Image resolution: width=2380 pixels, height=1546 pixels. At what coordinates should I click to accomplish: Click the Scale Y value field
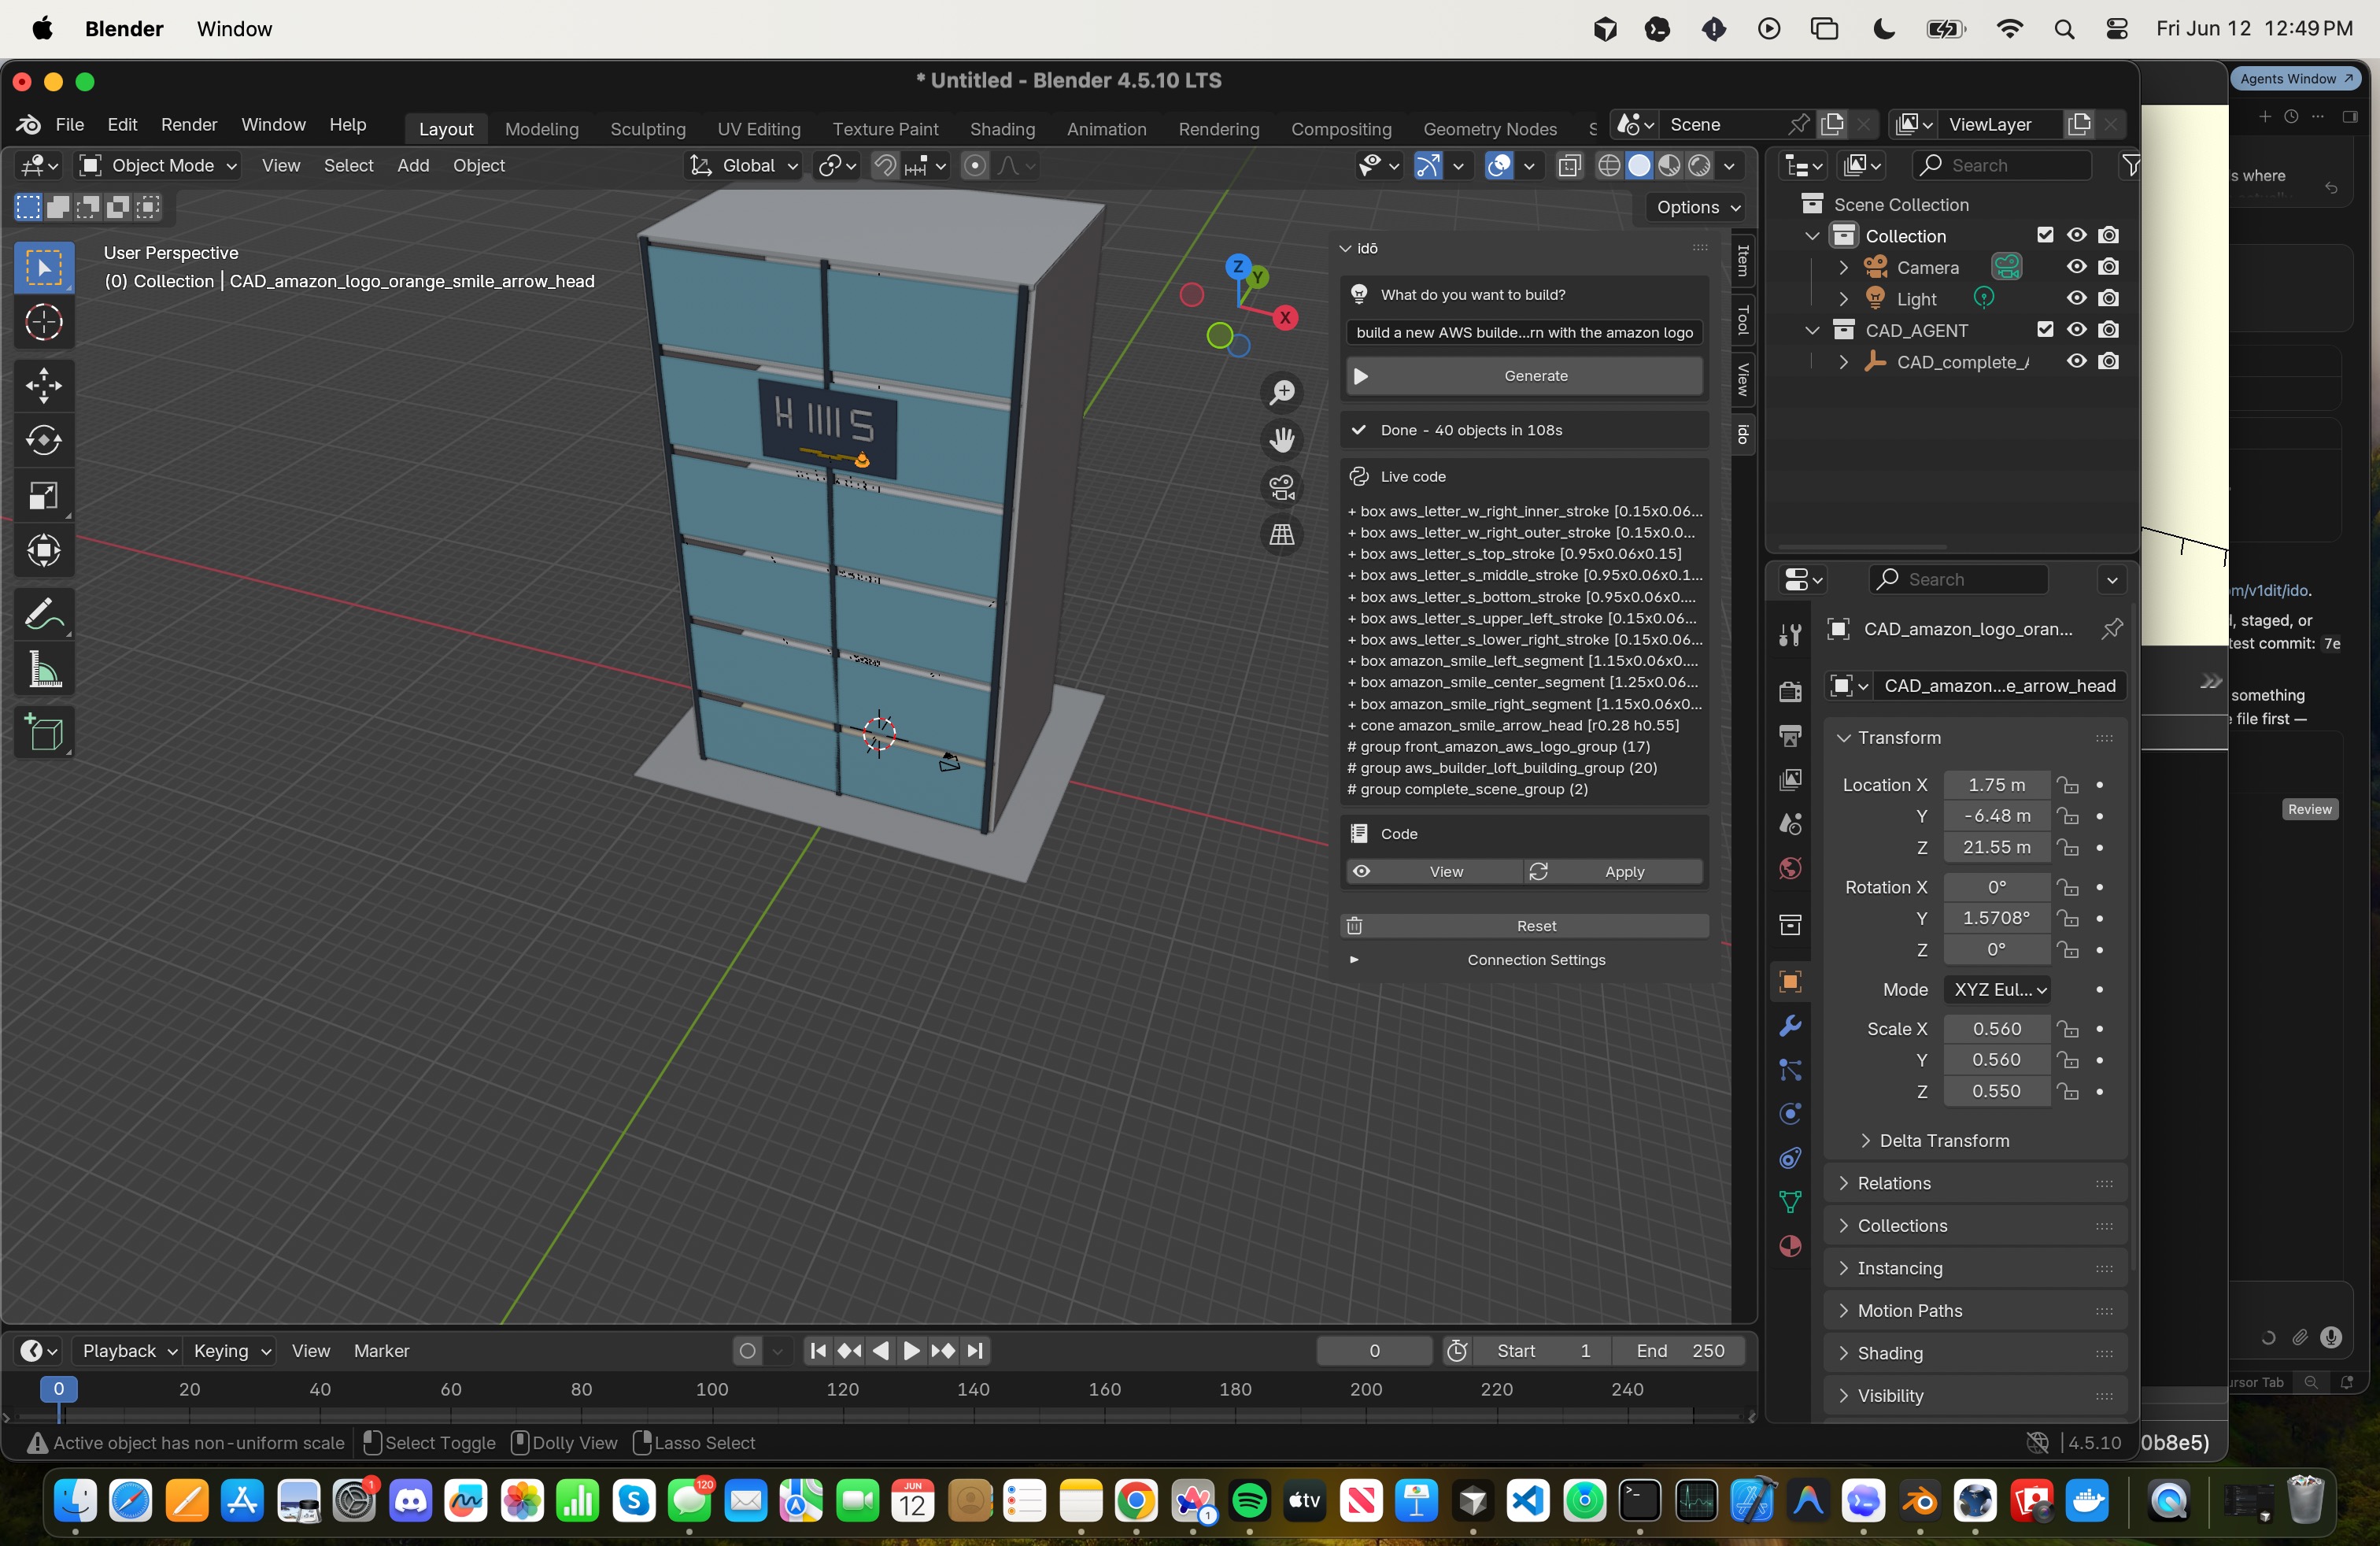1996,1059
